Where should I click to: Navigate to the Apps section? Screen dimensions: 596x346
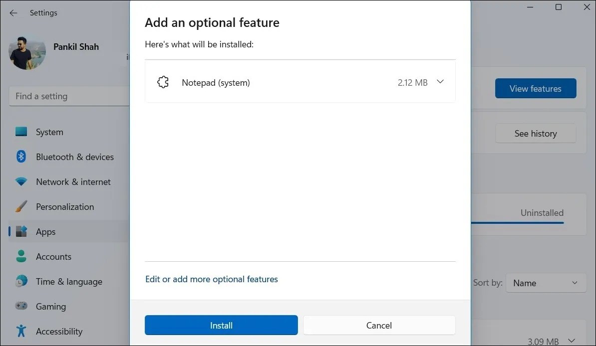pyautogui.click(x=45, y=231)
